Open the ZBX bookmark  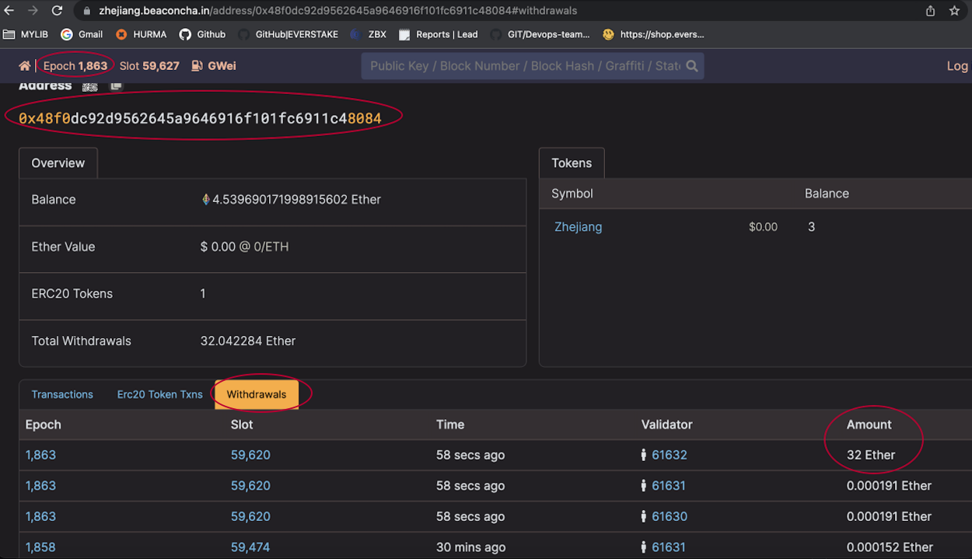368,34
